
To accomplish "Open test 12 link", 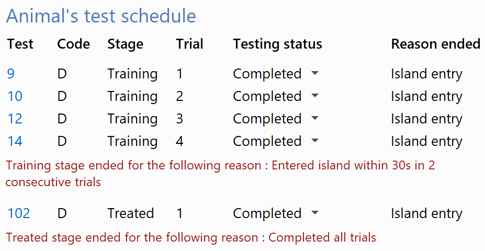I will [x=15, y=119].
